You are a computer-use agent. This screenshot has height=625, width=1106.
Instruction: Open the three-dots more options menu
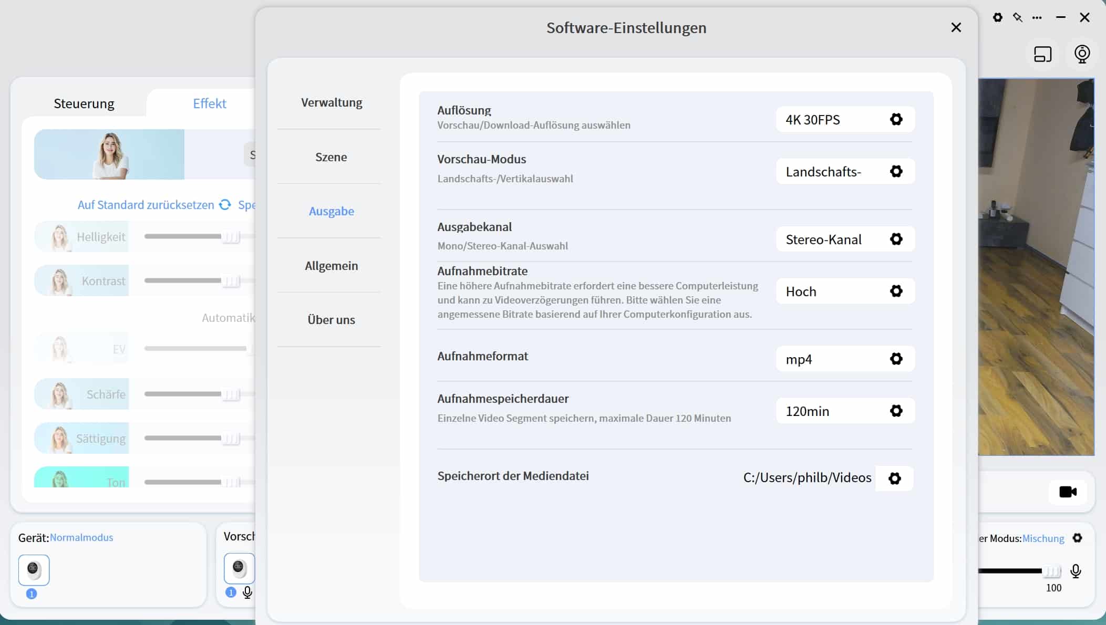click(x=1037, y=17)
